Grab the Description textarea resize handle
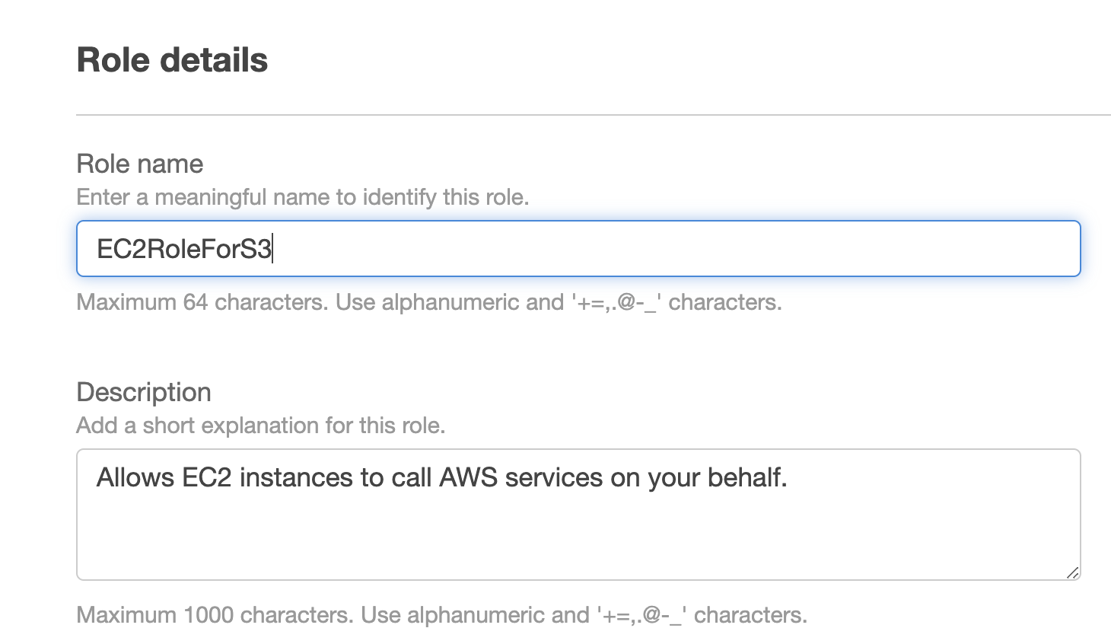This screenshot has height=644, width=1111. [1072, 572]
